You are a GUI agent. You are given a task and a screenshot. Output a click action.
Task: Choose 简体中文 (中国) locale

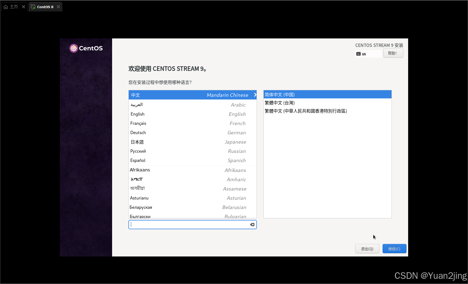pyautogui.click(x=327, y=95)
